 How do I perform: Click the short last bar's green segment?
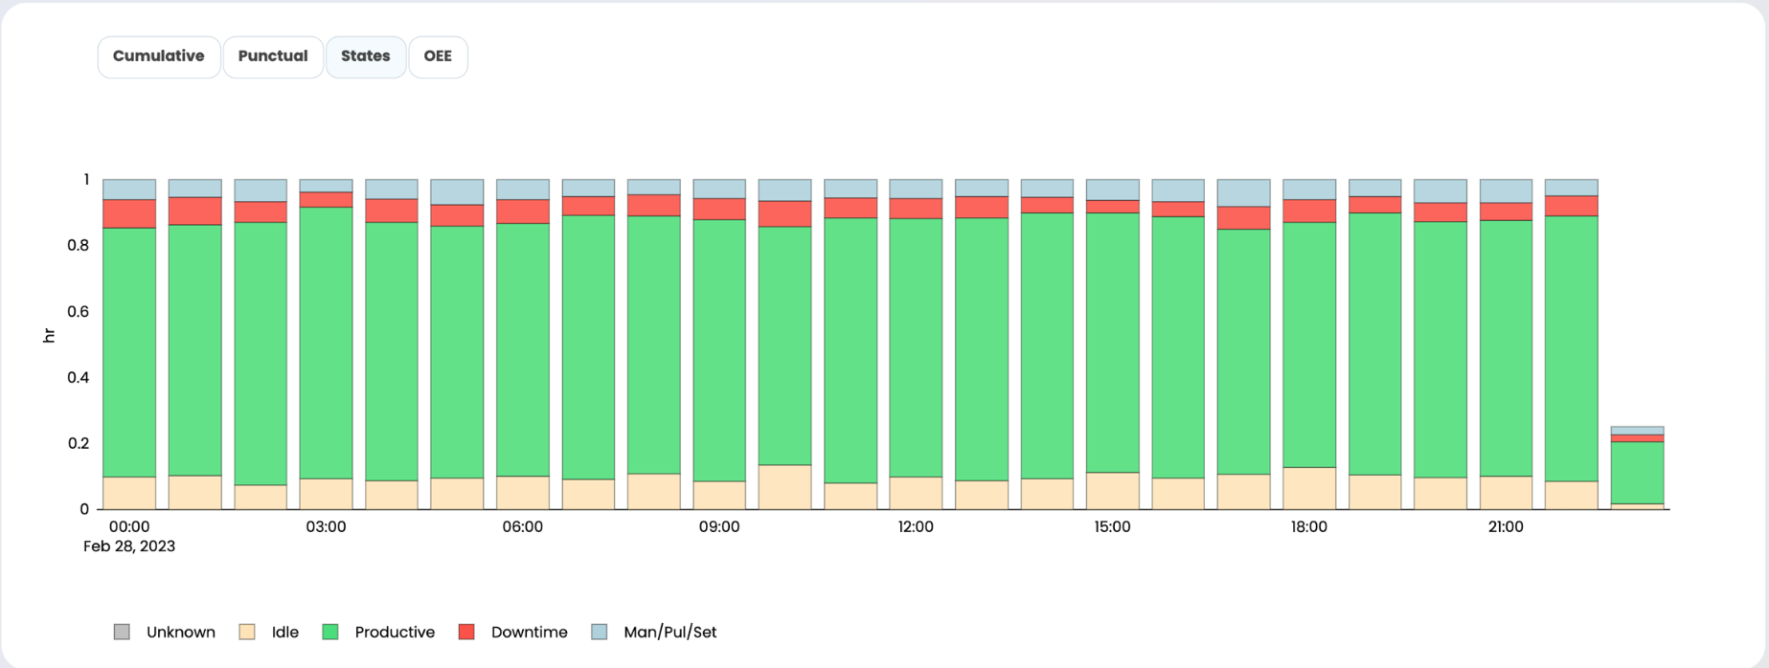1637,472
